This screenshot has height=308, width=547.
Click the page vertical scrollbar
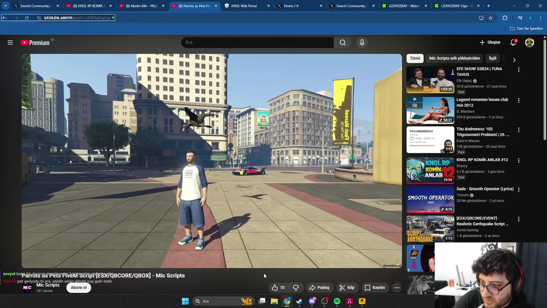545,90
